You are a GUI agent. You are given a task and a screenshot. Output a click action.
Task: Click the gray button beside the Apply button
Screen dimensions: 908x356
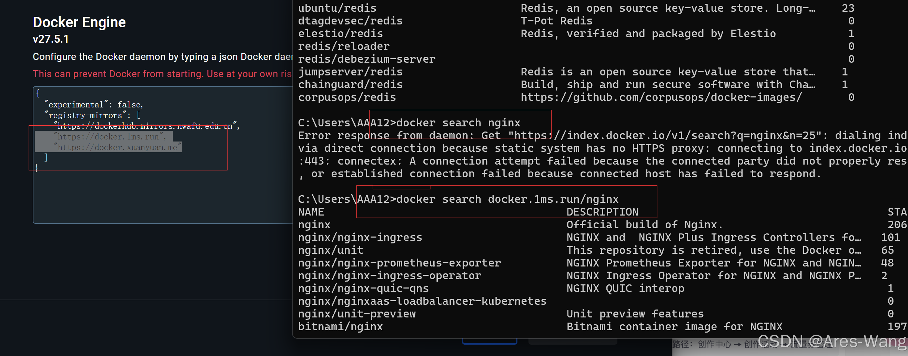coord(573,340)
